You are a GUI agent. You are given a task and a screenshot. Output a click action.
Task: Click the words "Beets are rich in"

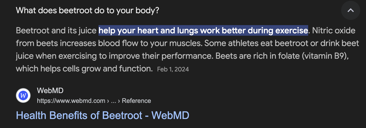click(x=239, y=56)
